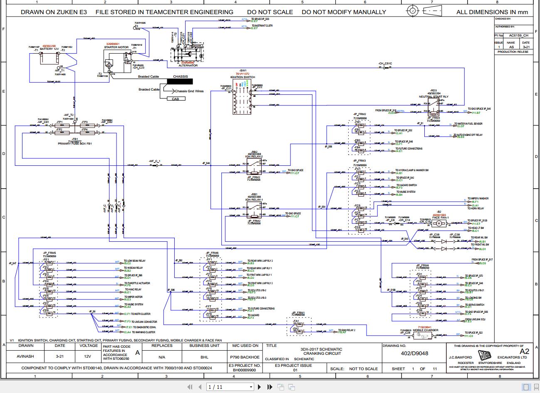
Task: Click the 'STARTER MOTOR' label
Action: click(x=116, y=47)
